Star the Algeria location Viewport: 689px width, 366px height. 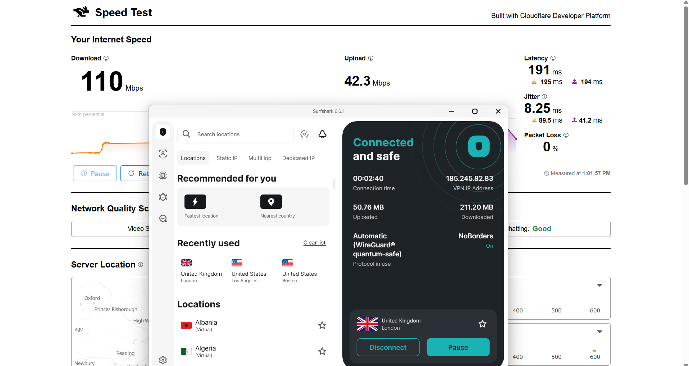[x=322, y=351]
